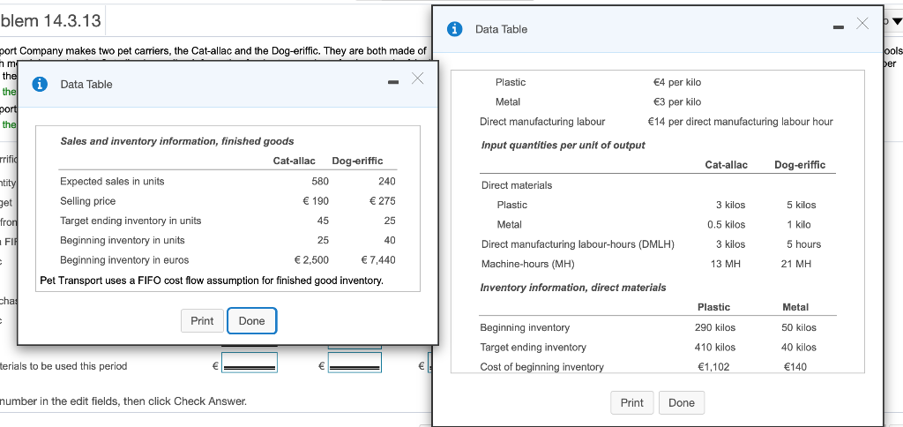The image size is (903, 427).
Task: Click the Plastic column header in inventory table
Action: pyautogui.click(x=713, y=308)
